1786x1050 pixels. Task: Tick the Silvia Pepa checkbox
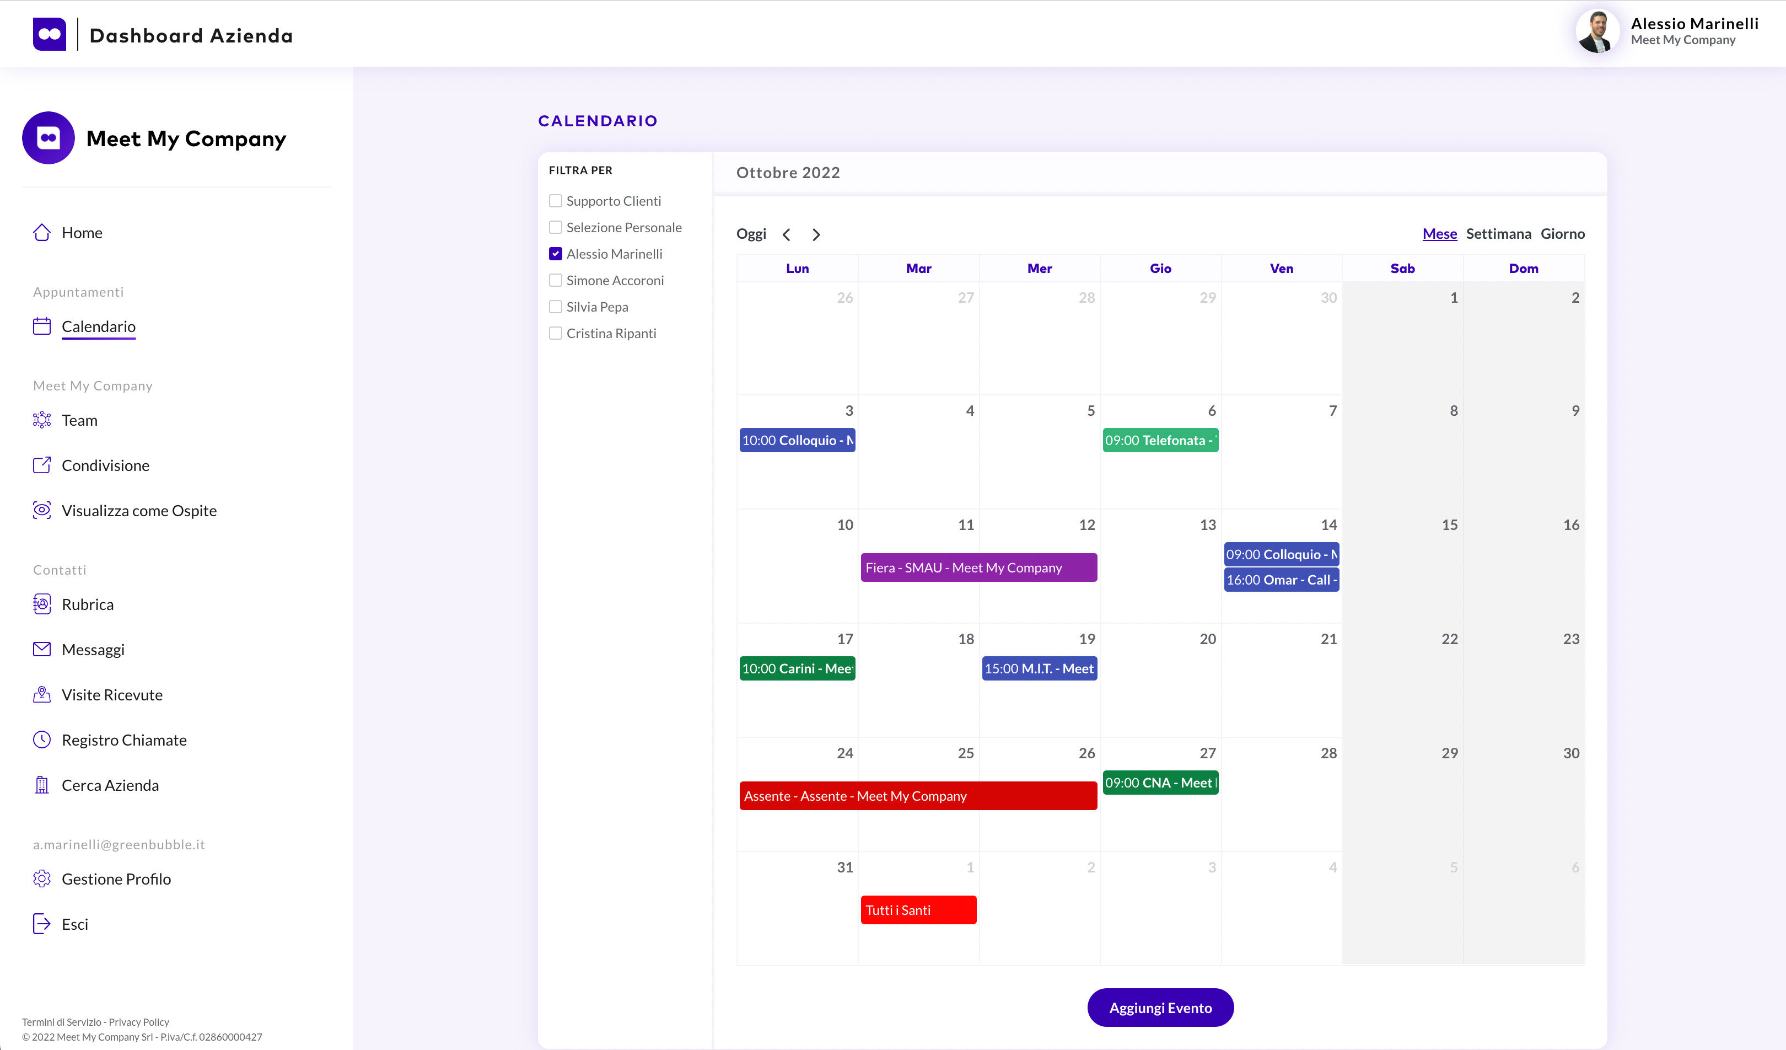pos(556,306)
